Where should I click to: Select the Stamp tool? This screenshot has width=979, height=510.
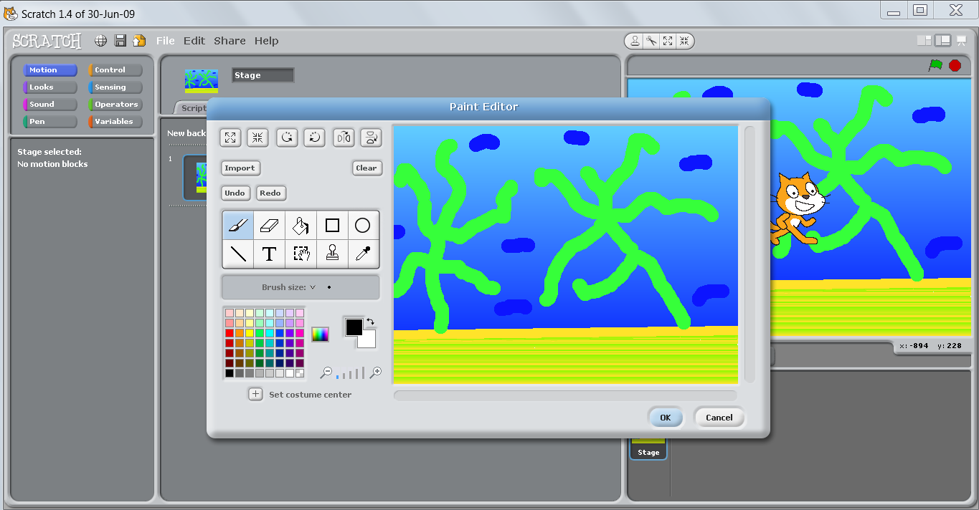[x=332, y=254]
